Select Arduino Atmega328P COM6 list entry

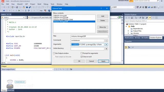63,20
